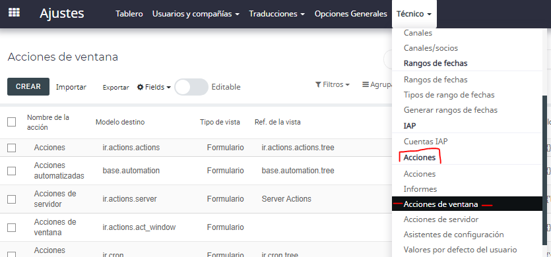Open Generar rangos de fechas
Screen dimensions: 551x257
451,110
